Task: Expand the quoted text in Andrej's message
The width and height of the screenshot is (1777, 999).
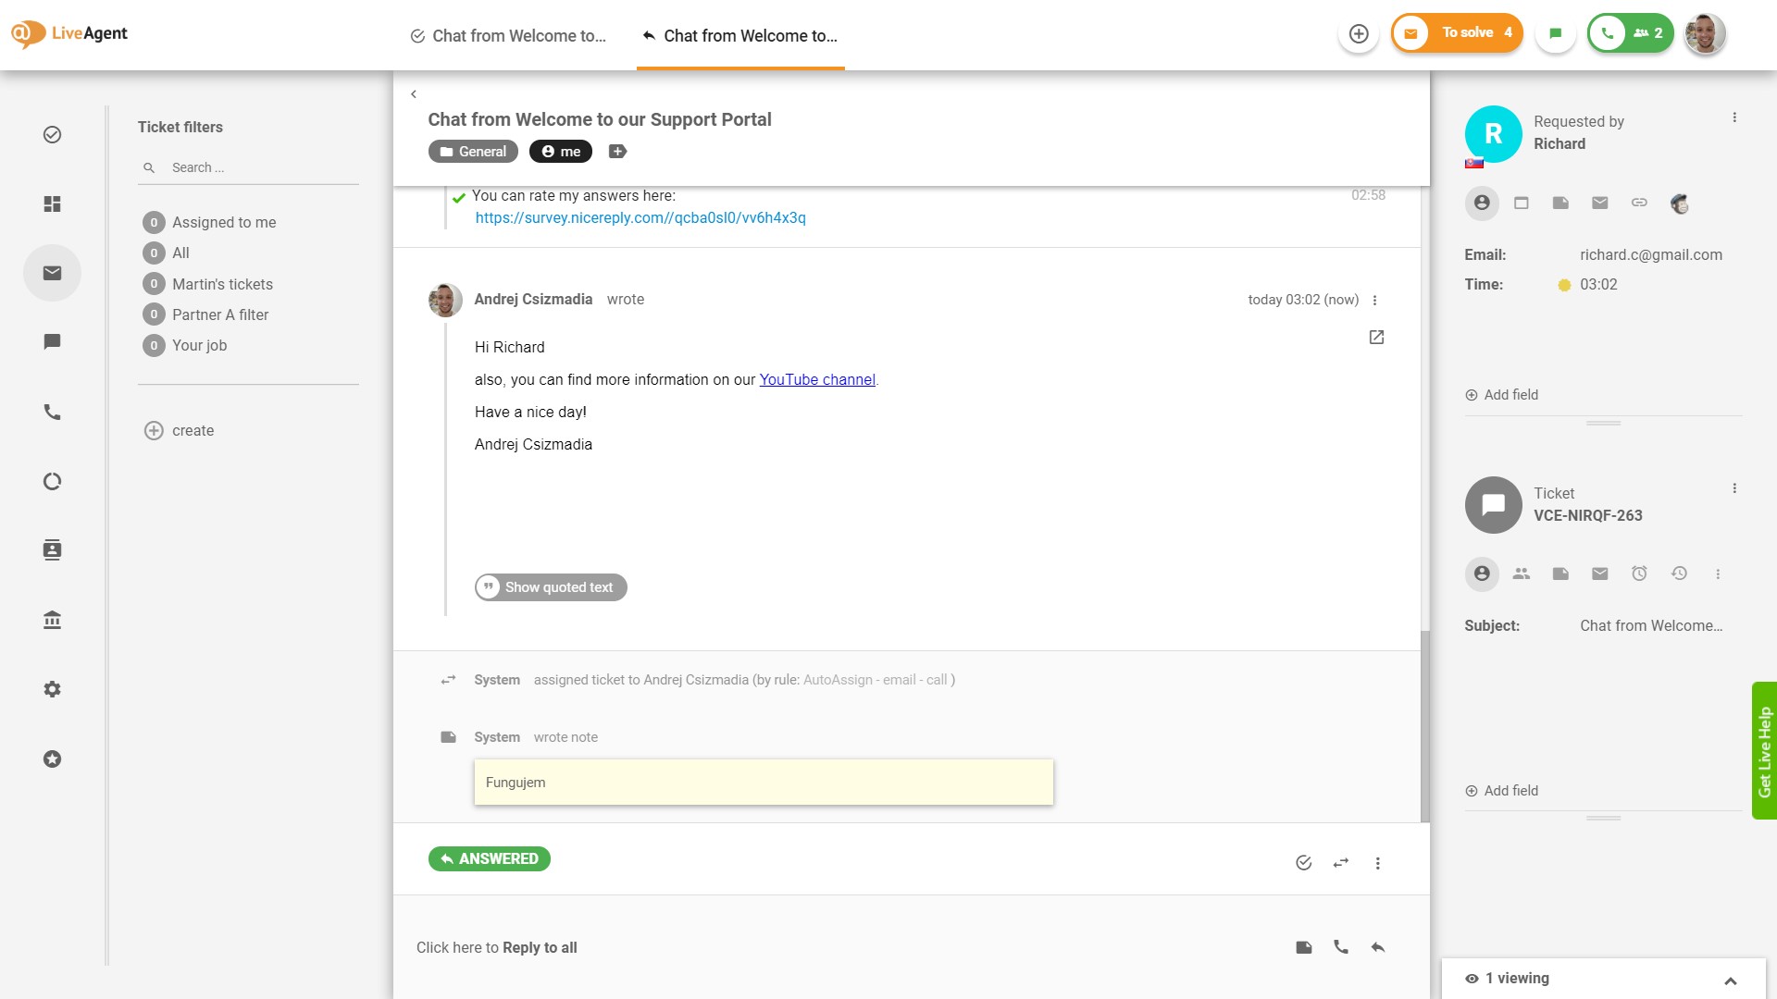Action: click(x=550, y=586)
